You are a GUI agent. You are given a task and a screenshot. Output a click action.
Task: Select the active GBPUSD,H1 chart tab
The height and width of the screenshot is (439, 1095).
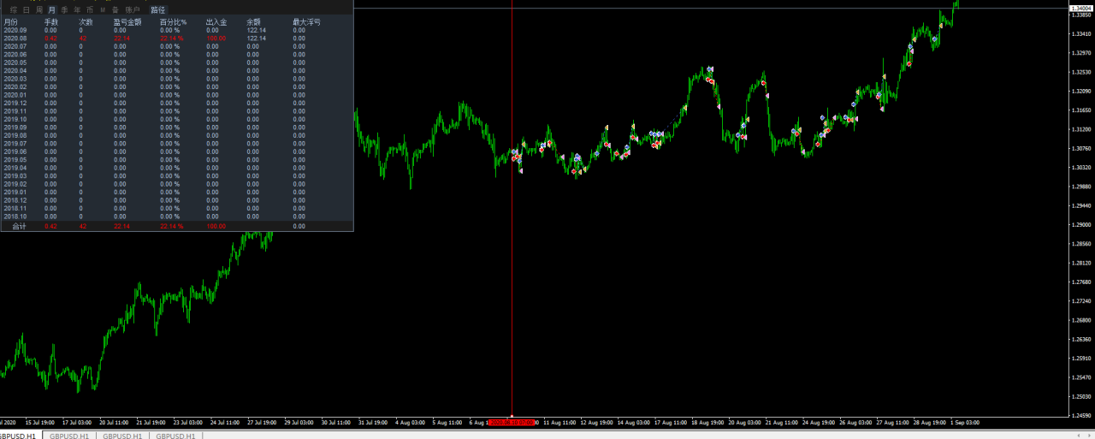(19, 436)
